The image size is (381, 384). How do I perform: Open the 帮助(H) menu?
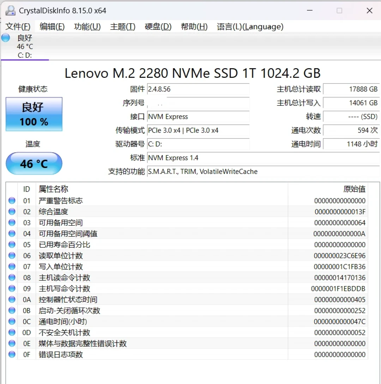[x=194, y=27]
